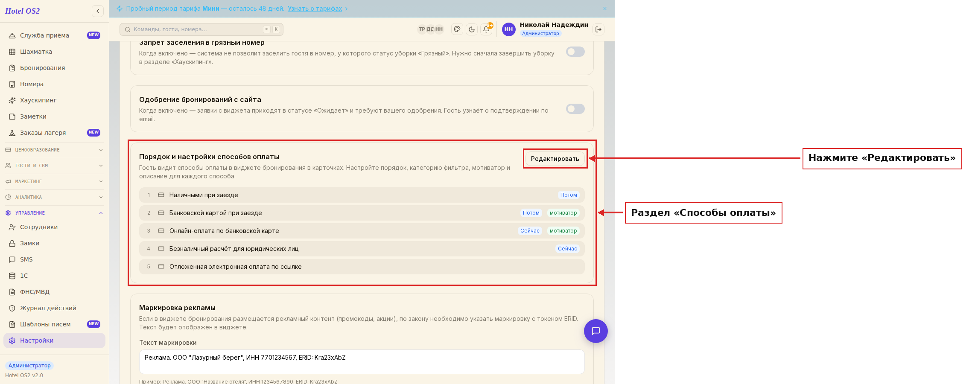Viewport: 972px width, 384px height.
Task: Switch to dark mode moon icon
Action: tap(472, 29)
